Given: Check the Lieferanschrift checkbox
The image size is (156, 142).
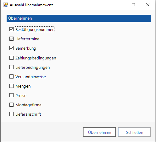Looking at the screenshot, I should click(11, 114).
